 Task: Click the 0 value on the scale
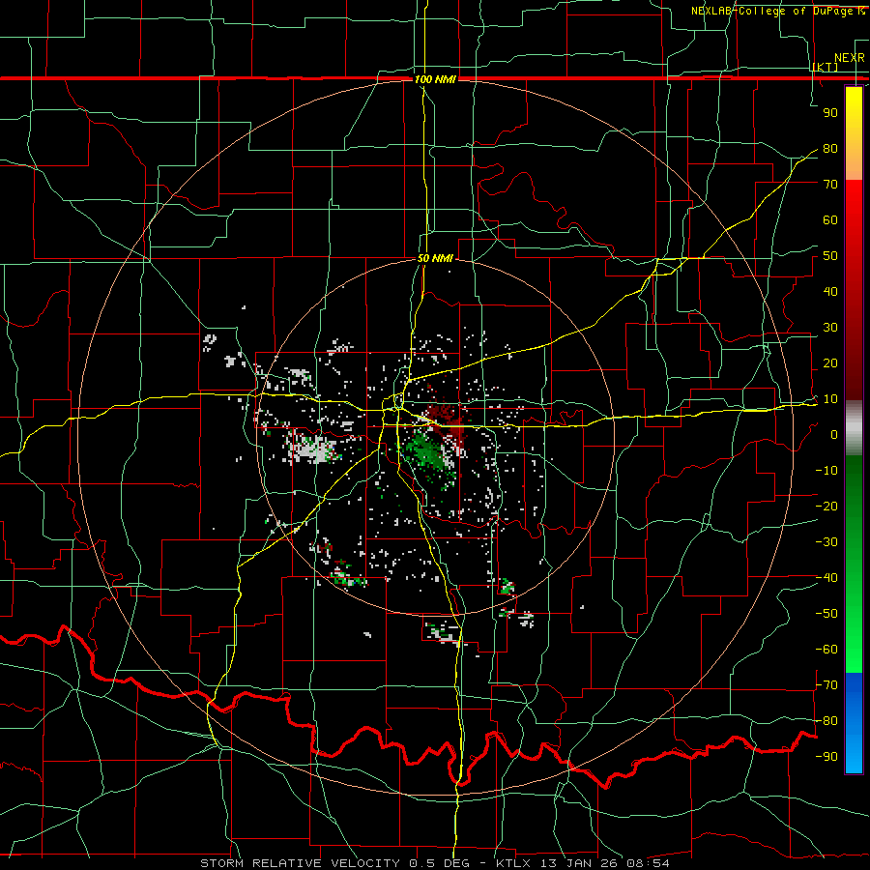pyautogui.click(x=834, y=435)
